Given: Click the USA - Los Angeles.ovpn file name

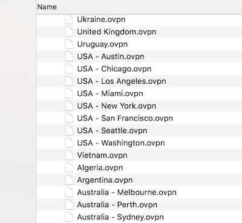Looking at the screenshot, I should (122, 81).
